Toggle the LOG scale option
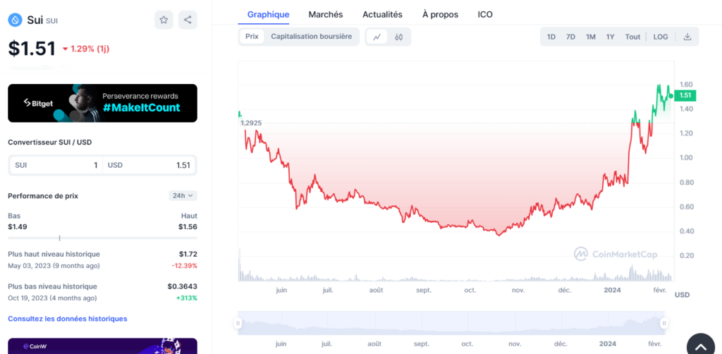 pos(661,37)
